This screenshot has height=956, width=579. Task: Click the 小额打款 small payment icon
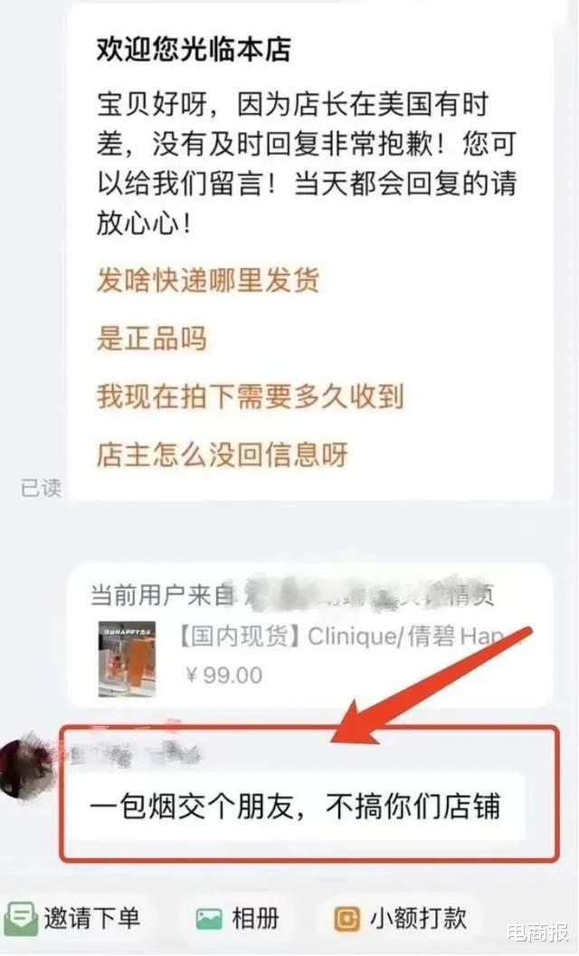pos(346,920)
